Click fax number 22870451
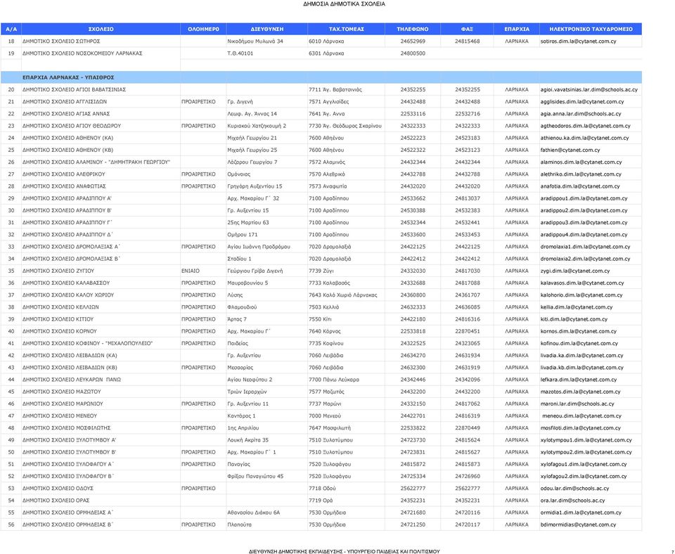 (467, 331)
